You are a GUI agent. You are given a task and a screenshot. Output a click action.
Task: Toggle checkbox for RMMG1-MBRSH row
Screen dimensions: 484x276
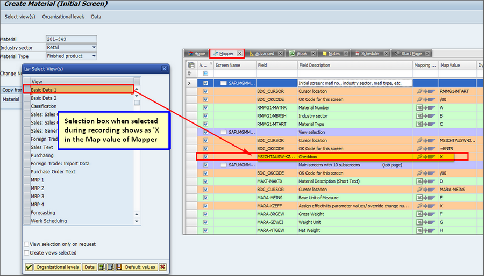(x=205, y=116)
